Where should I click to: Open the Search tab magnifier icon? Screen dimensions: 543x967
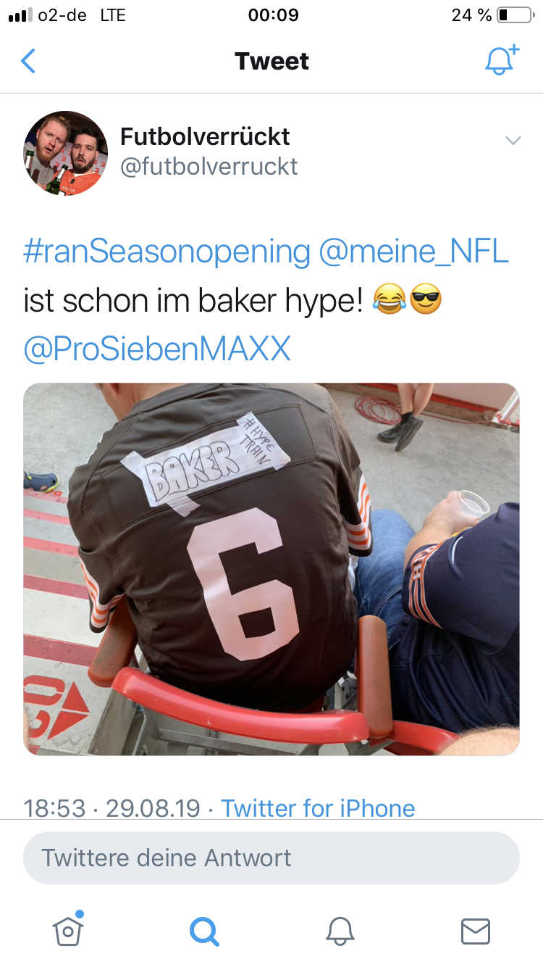(204, 930)
